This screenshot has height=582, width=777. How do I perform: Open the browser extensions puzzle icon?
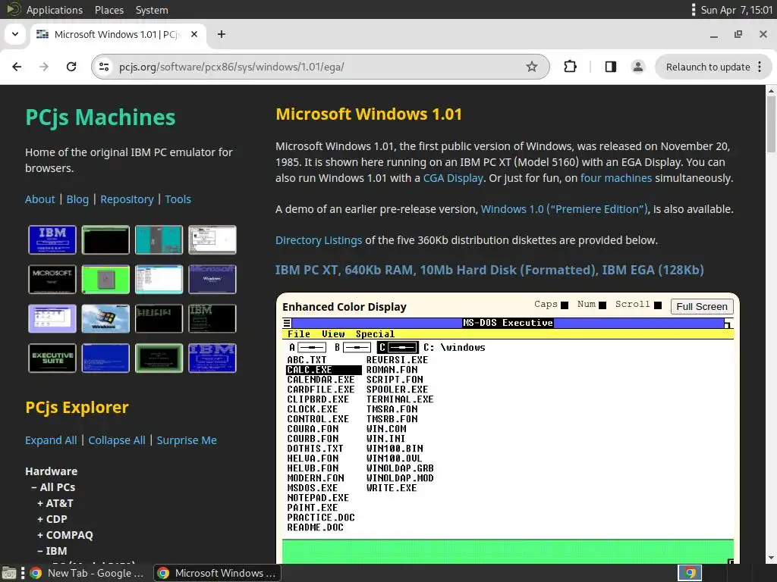(571, 67)
